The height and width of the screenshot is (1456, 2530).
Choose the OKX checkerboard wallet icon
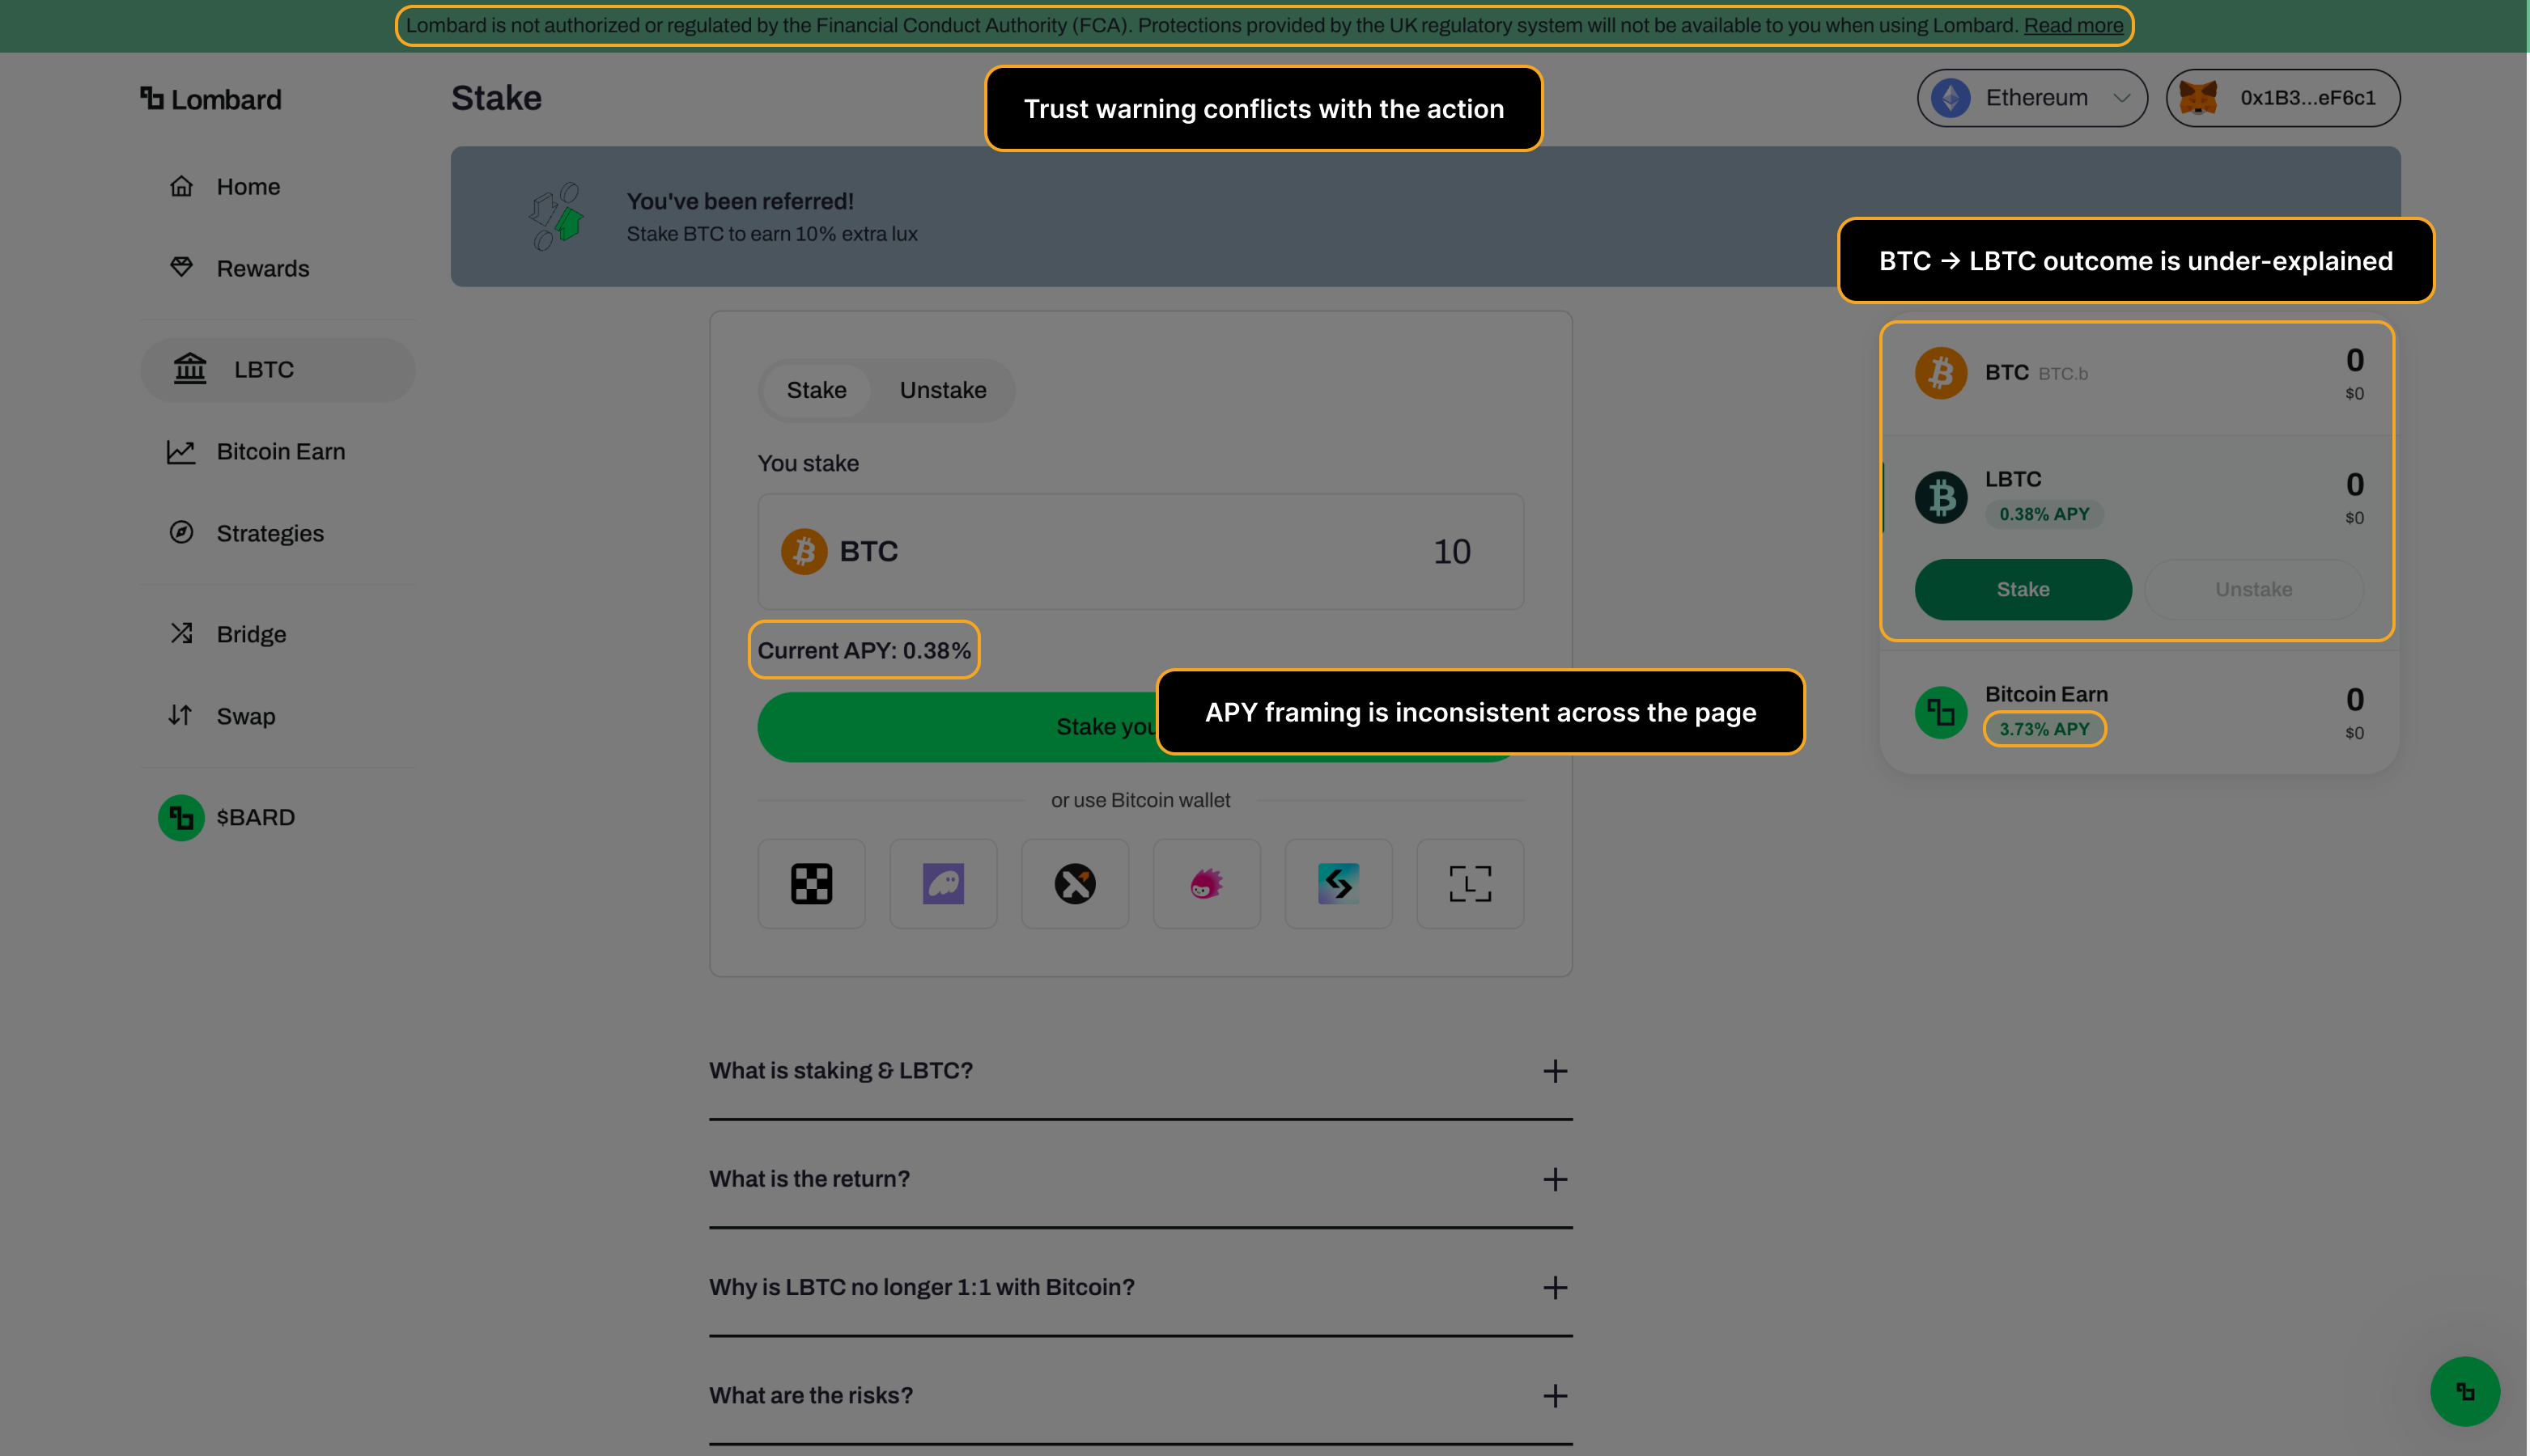[x=811, y=884]
